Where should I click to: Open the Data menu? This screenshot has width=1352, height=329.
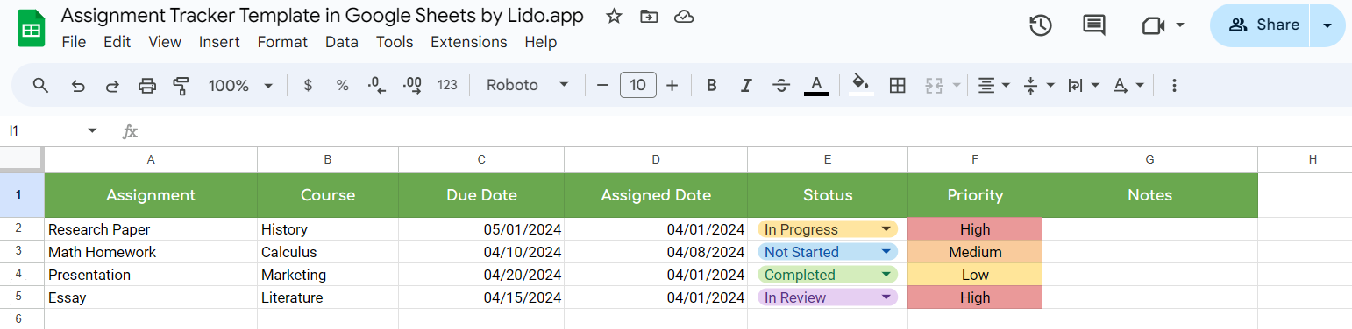[x=342, y=42]
